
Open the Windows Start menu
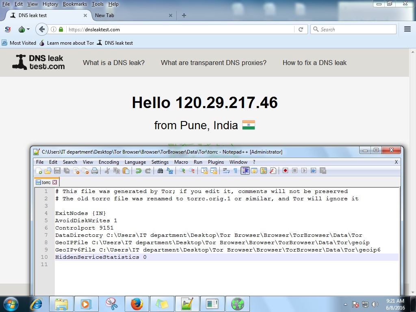tap(11, 304)
